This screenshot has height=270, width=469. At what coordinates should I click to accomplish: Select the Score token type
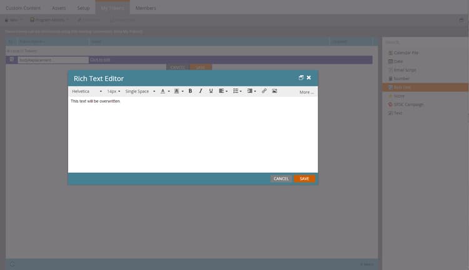point(399,96)
